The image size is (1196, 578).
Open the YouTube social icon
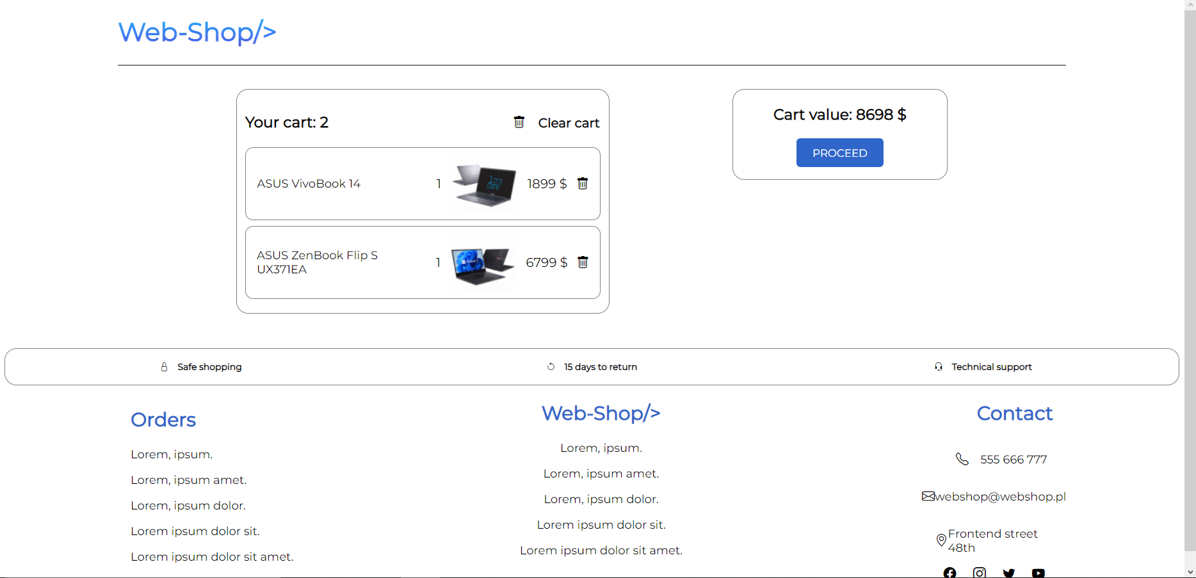(x=1038, y=573)
